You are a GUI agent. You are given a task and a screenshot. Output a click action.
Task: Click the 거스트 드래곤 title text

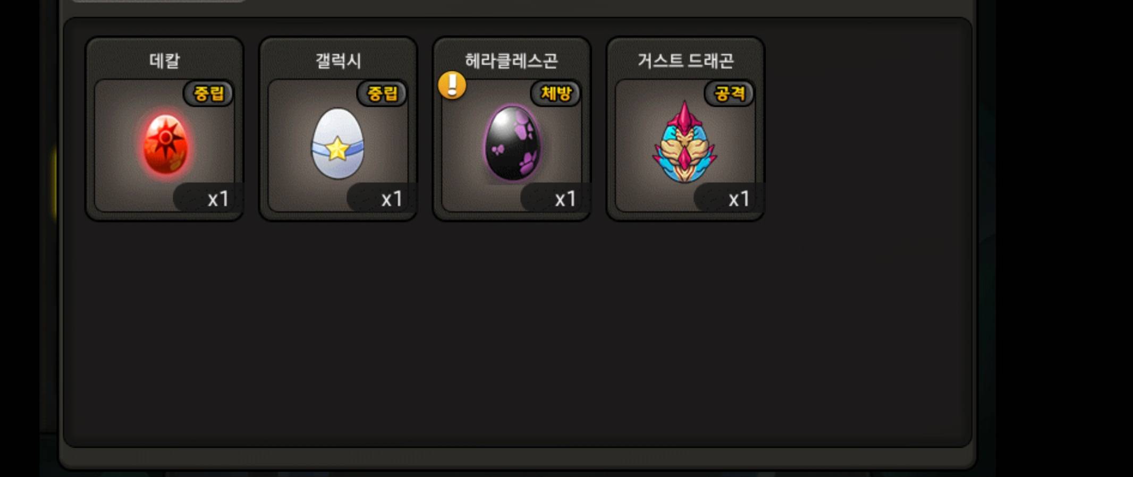[x=686, y=61]
